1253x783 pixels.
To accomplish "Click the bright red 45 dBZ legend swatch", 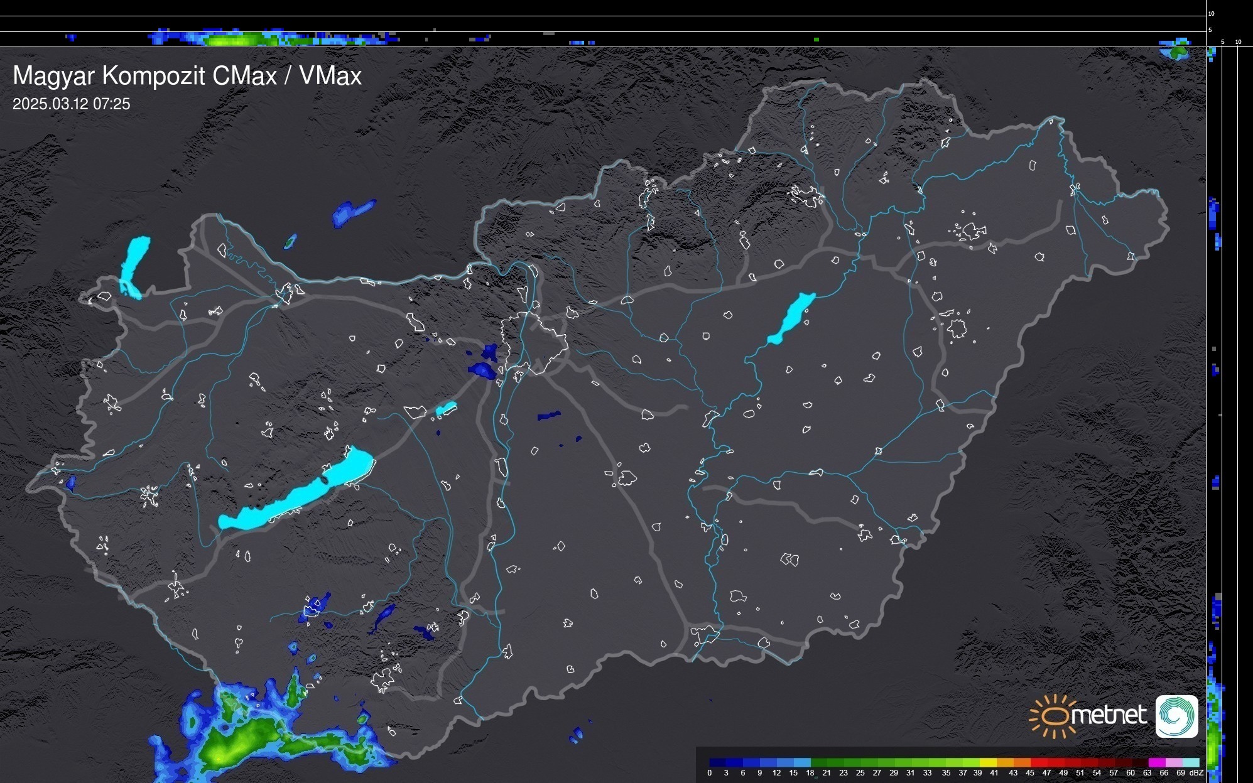I will 1038,762.
